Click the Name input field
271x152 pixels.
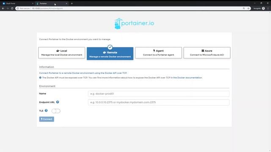pyautogui.click(x=159, y=94)
